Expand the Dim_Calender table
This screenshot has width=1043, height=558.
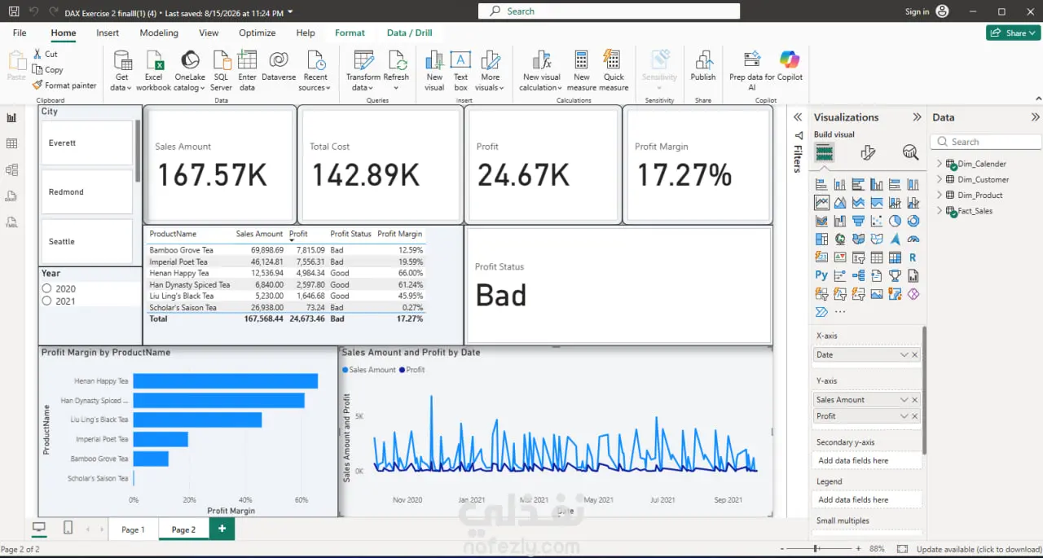pyautogui.click(x=939, y=164)
